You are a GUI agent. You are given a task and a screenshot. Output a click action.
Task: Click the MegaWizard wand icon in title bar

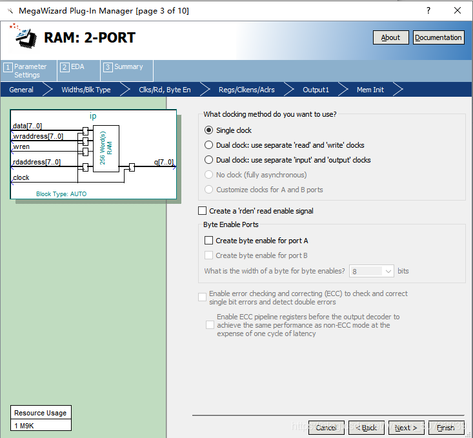coord(10,11)
